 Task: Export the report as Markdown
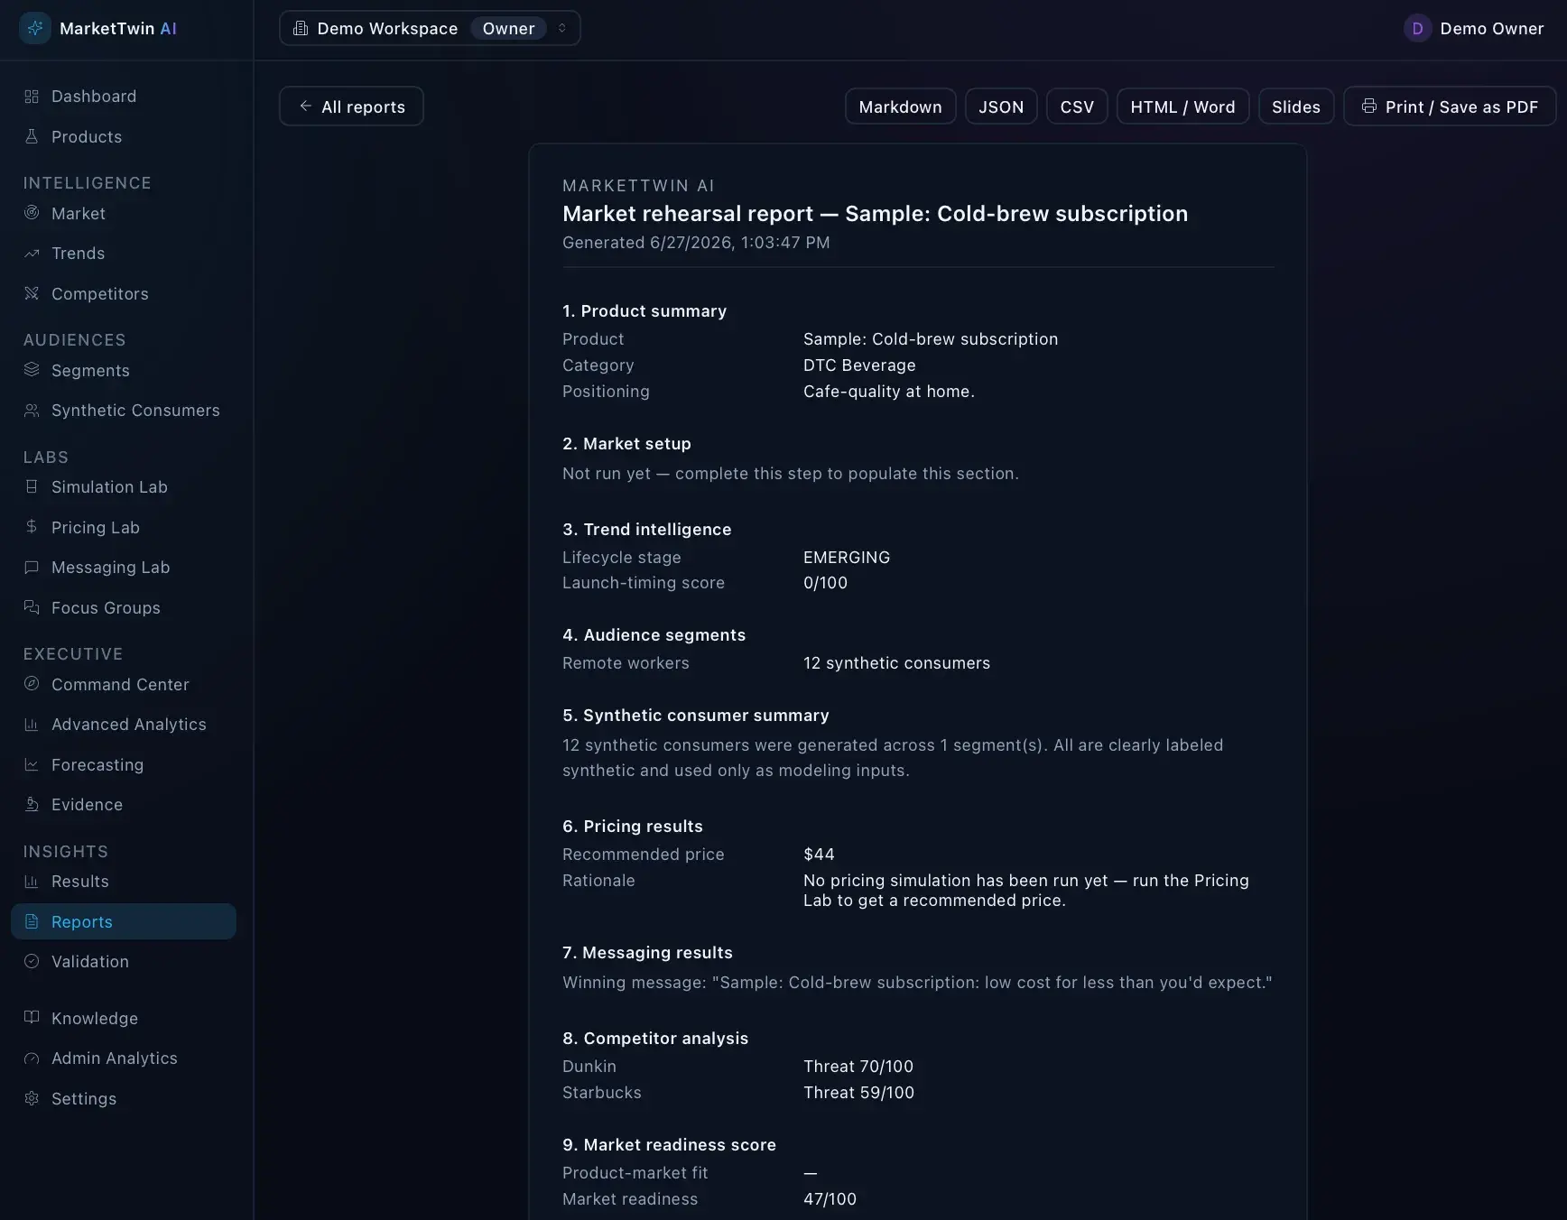coord(900,106)
